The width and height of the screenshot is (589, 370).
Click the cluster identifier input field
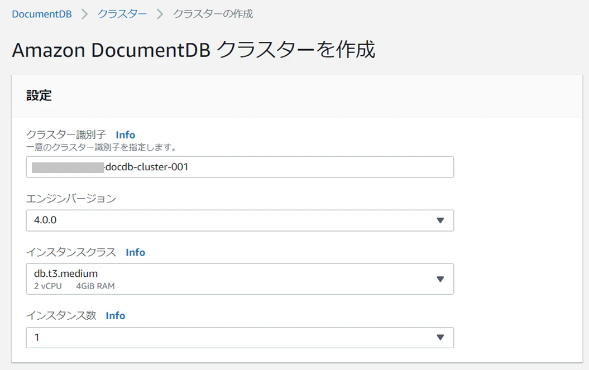click(240, 167)
